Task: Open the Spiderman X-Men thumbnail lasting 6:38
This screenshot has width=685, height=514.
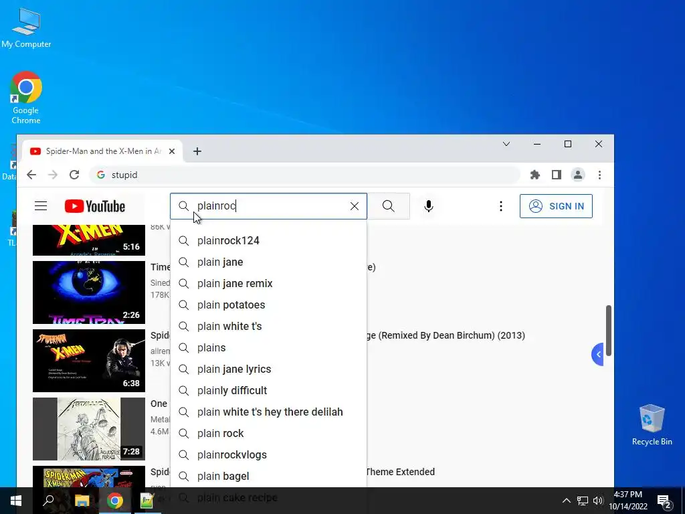Action: coord(89,361)
